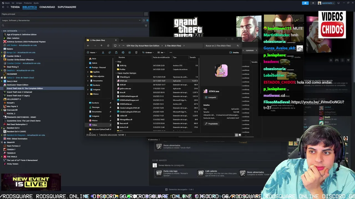This screenshot has width=355, height=199.
Task: Click the Paste icon in Explorer toolbar
Action: coord(116,53)
